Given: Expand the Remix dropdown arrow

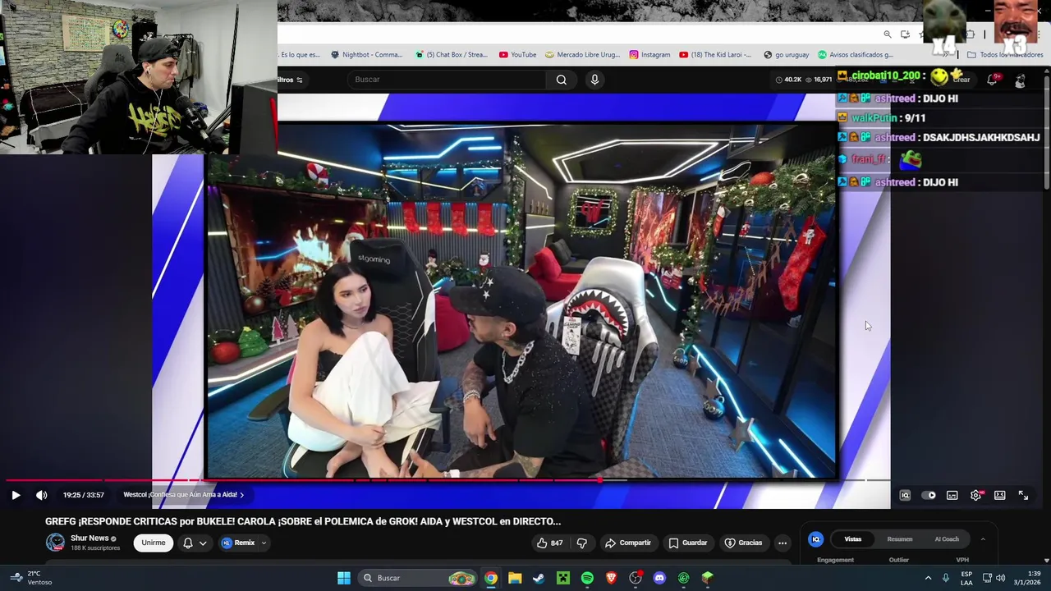Looking at the screenshot, I should (264, 543).
